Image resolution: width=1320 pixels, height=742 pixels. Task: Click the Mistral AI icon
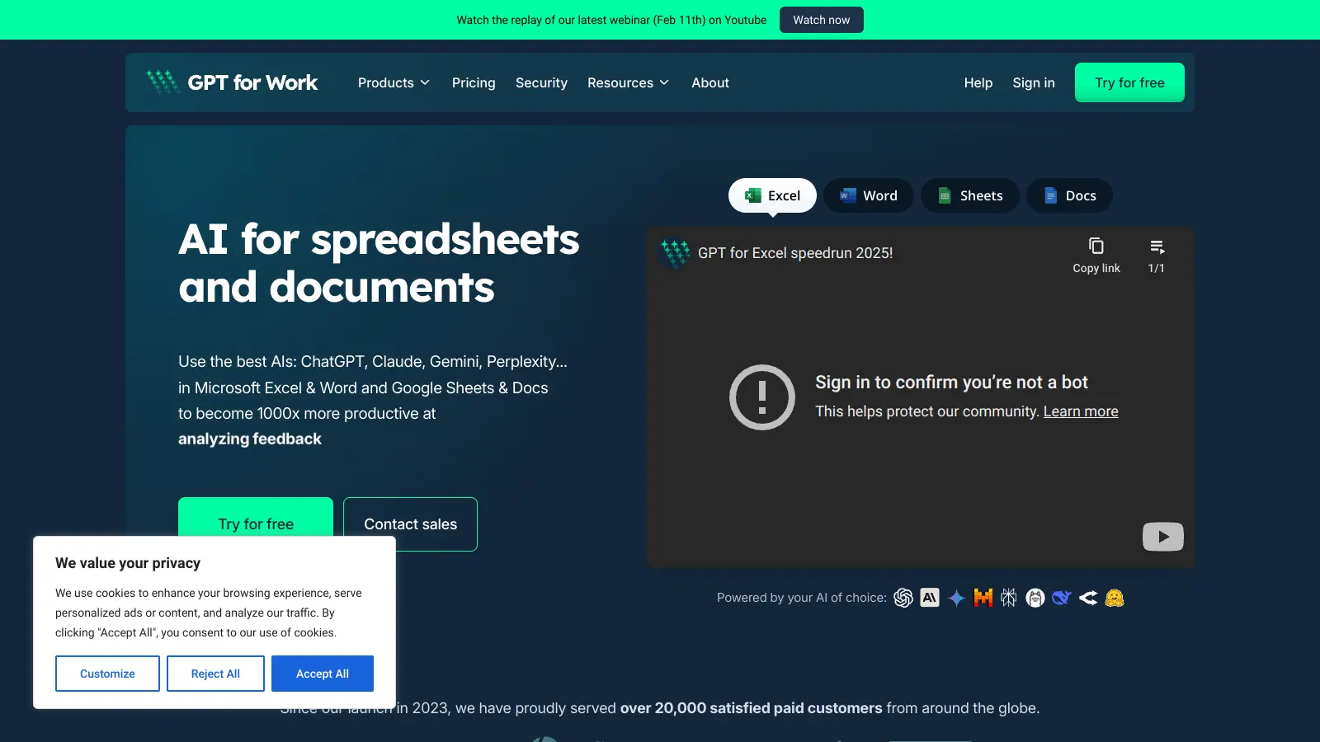point(983,597)
